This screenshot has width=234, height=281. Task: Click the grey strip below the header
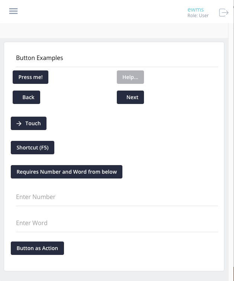[x=112, y=30]
